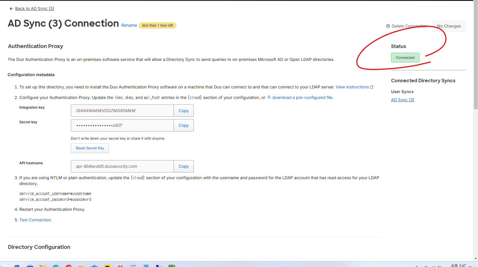Image resolution: width=478 pixels, height=267 pixels.
Task: Click the 'Configuration metadata' subheading
Action: coord(31,75)
